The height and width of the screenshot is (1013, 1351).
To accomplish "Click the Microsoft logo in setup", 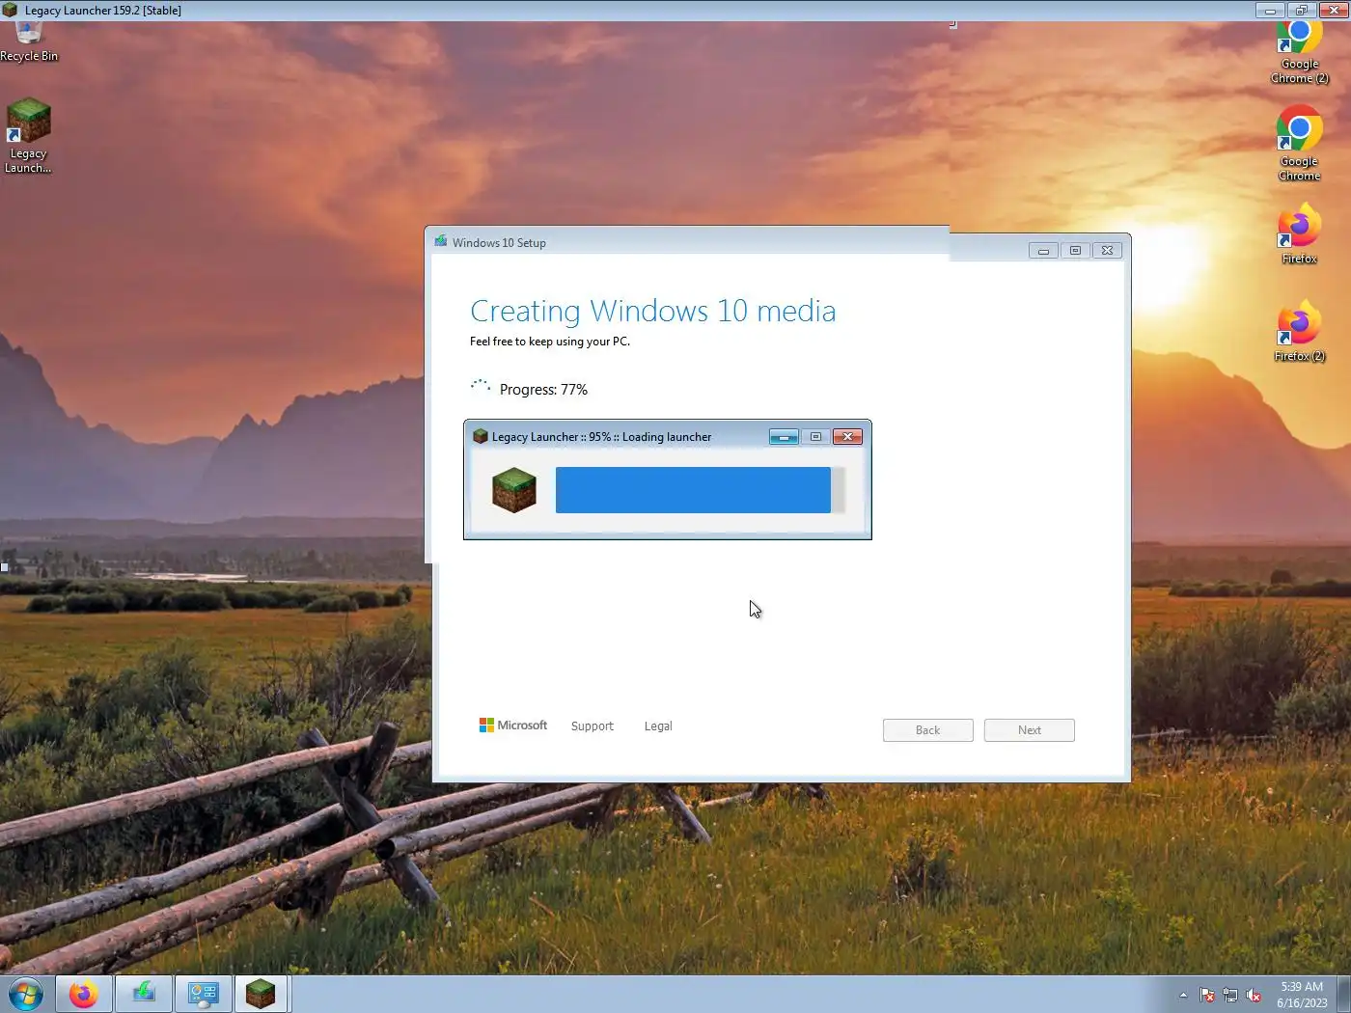I will coord(513,726).
